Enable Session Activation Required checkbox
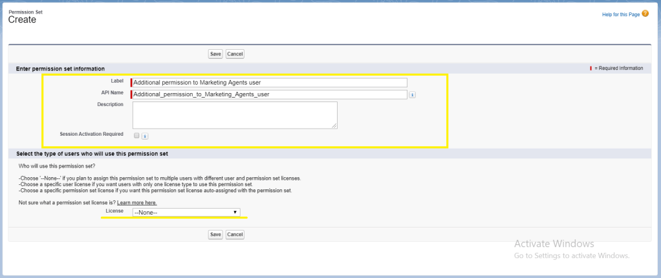 [x=136, y=136]
